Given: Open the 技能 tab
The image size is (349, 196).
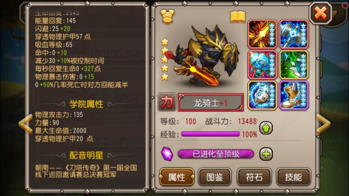Looking at the screenshot, I should (293, 177).
